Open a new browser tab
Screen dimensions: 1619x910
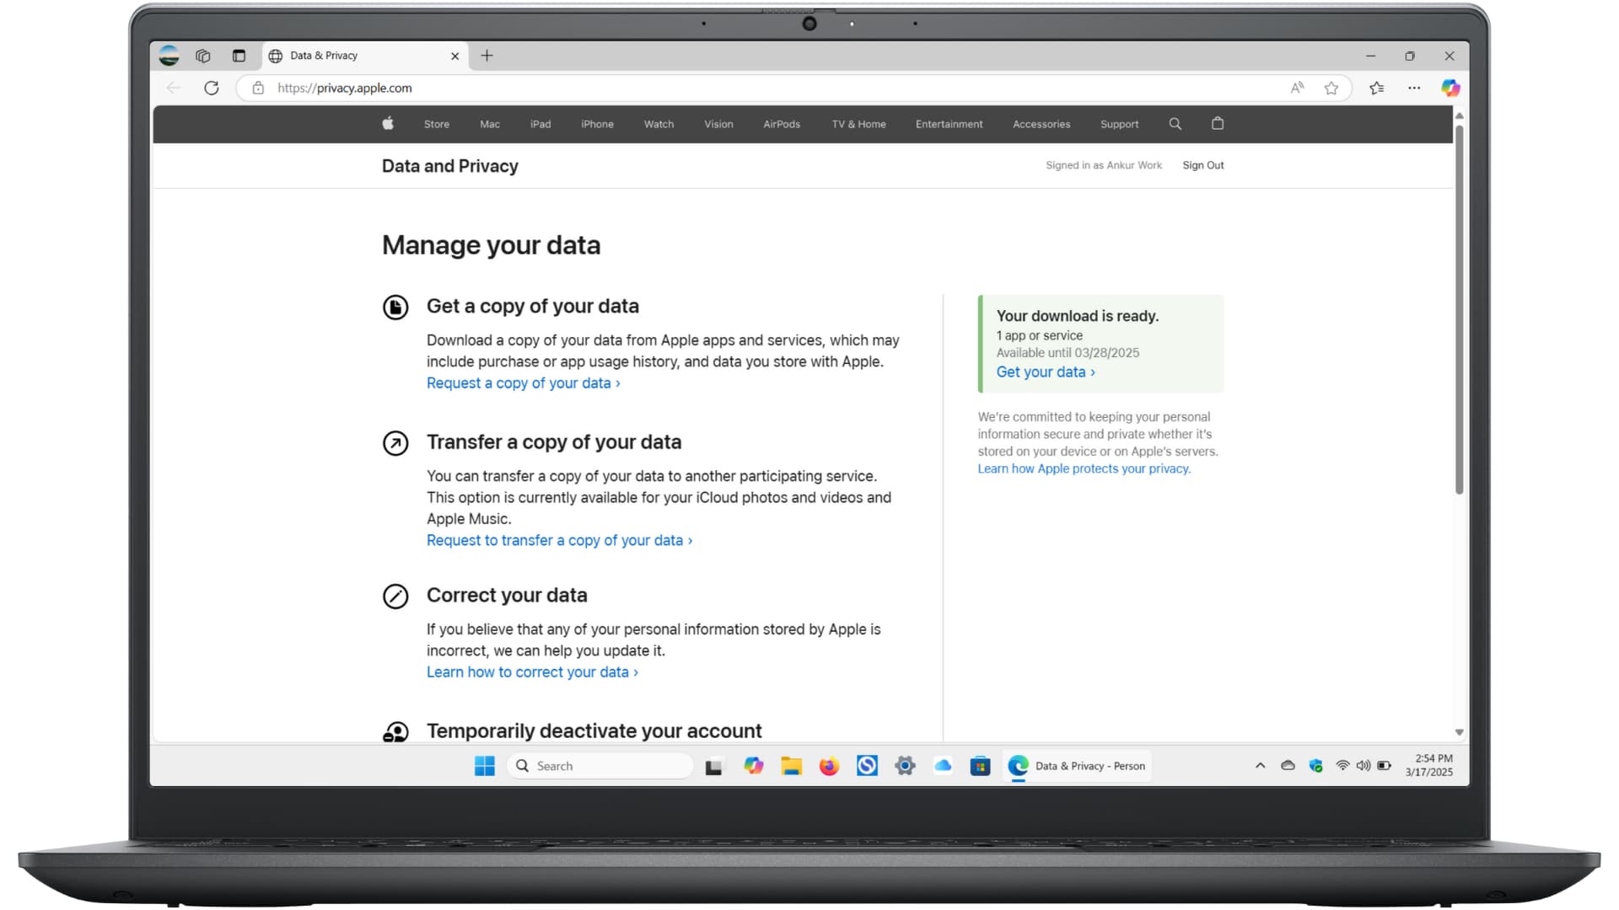click(487, 56)
